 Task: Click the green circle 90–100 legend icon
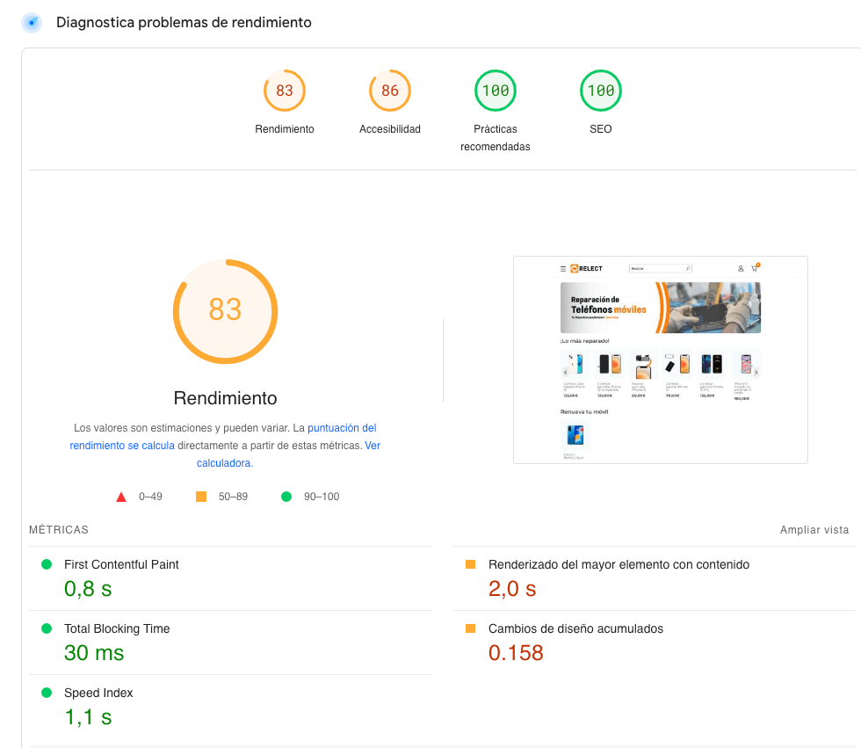(x=286, y=497)
